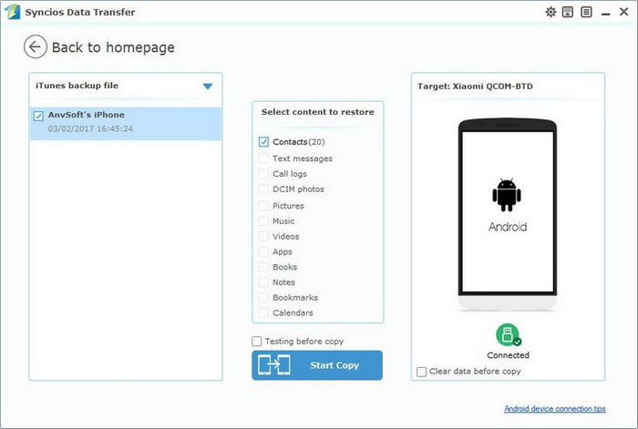Tick the Call logs checkbox
638x429 pixels.
pyautogui.click(x=263, y=174)
